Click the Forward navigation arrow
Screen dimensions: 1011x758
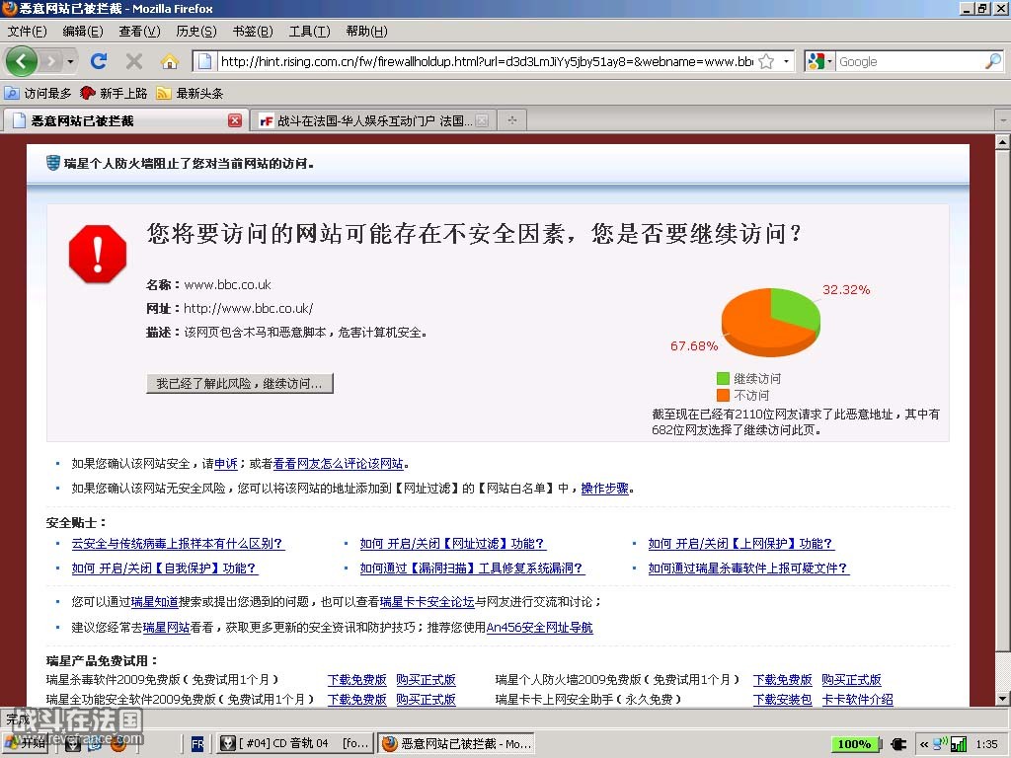click(51, 61)
